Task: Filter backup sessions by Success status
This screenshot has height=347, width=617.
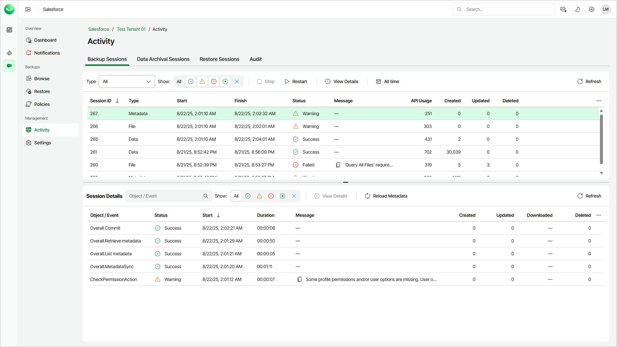Action: pyautogui.click(x=191, y=81)
